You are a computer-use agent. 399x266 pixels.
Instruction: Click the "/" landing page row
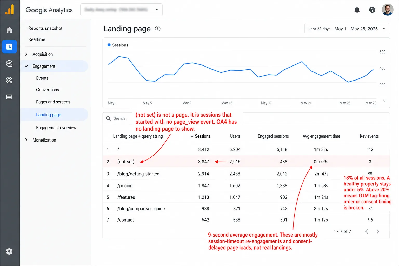(x=246, y=149)
